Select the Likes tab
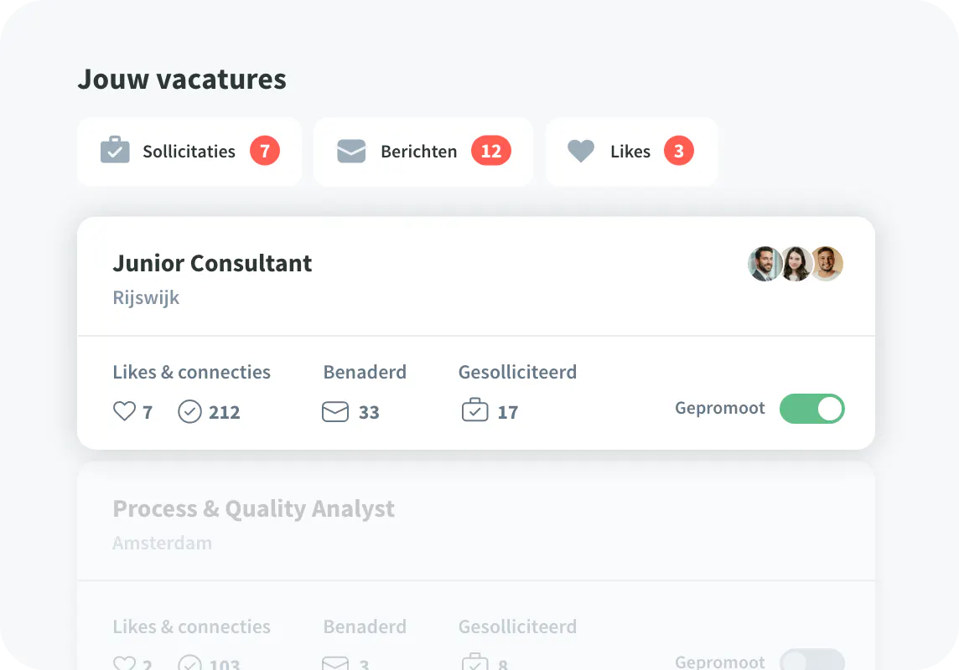This screenshot has width=959, height=670. [x=630, y=152]
